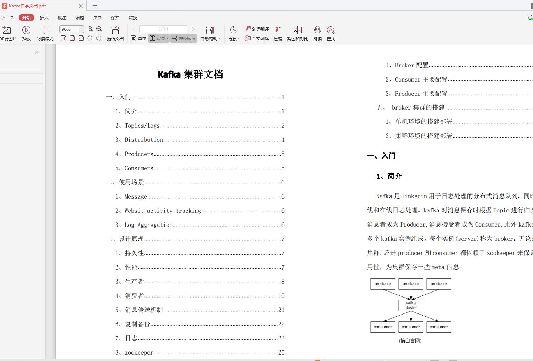Image resolution: width=533 pixels, height=361 pixels.
Task: Click the 全文翻译 tool
Action: coord(257,38)
